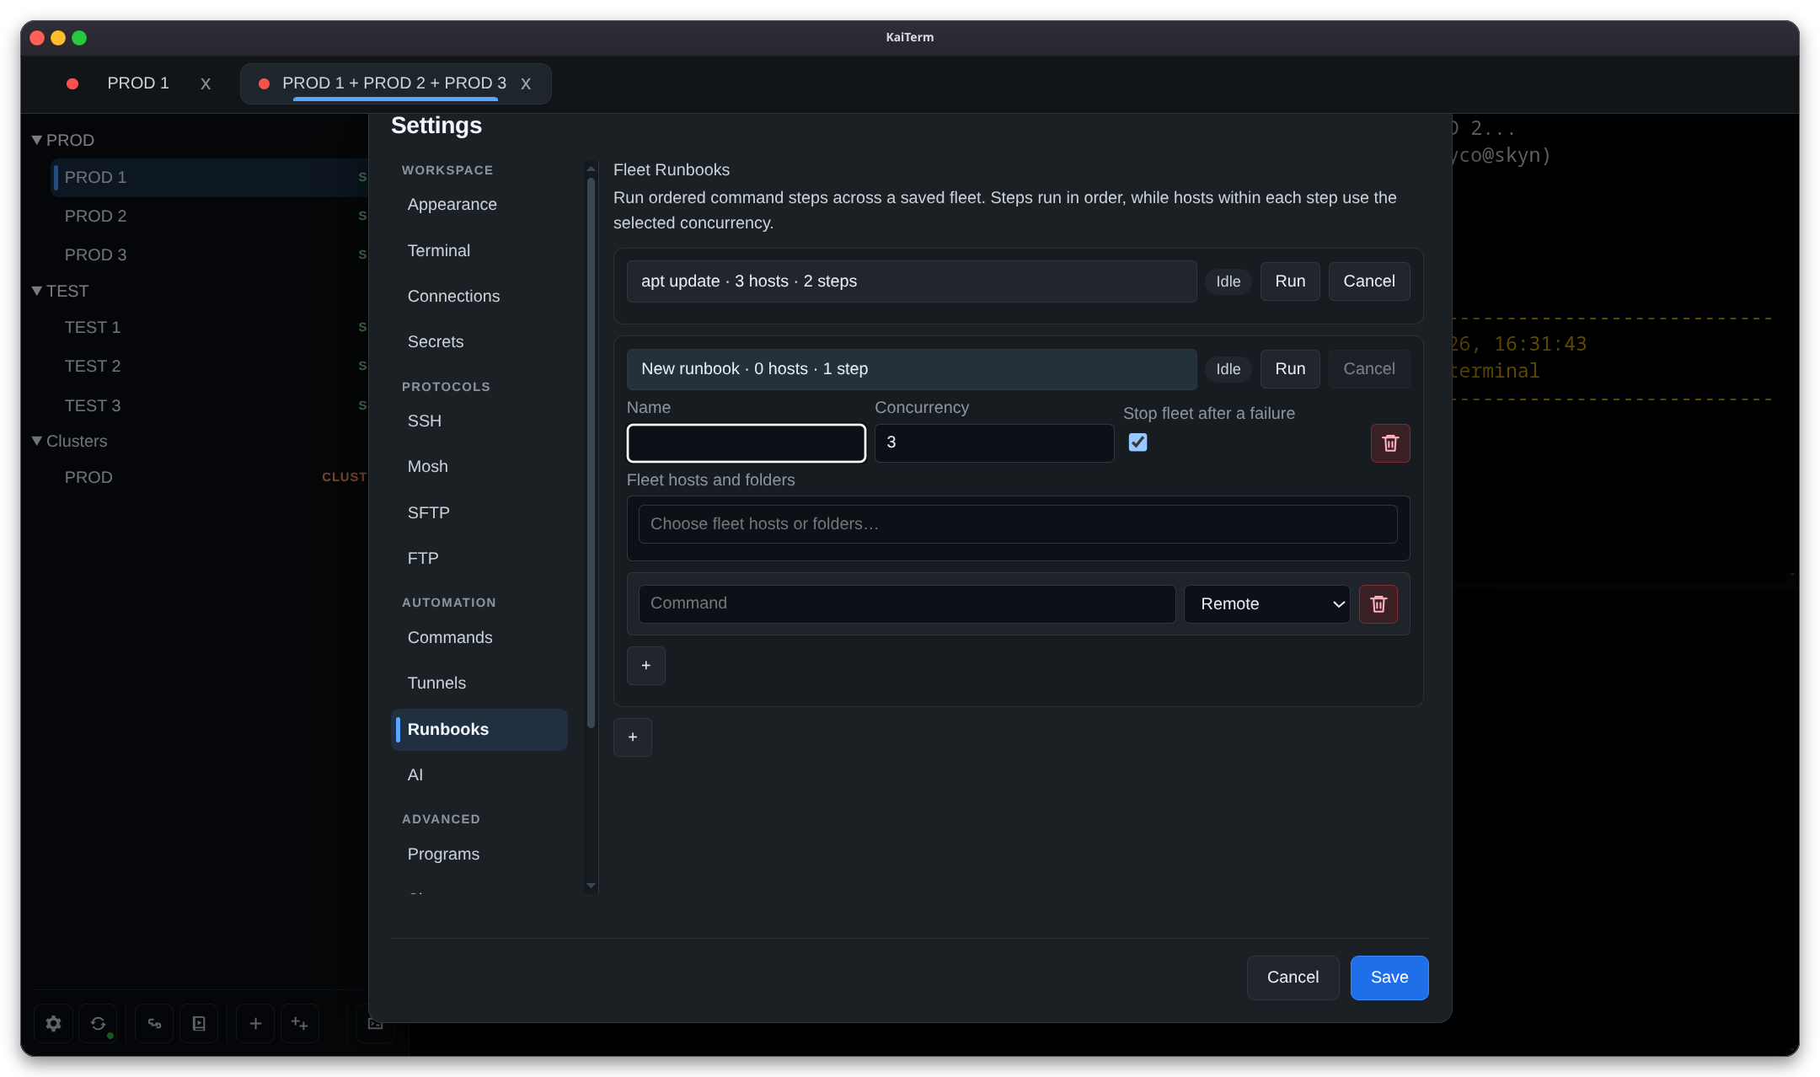This screenshot has width=1820, height=1077.
Task: Open the runbook play-book icon in bottom toolbar
Action: point(199,1023)
